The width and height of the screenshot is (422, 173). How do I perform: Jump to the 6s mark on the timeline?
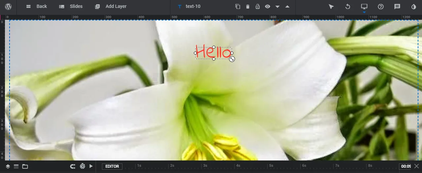[x=304, y=165]
